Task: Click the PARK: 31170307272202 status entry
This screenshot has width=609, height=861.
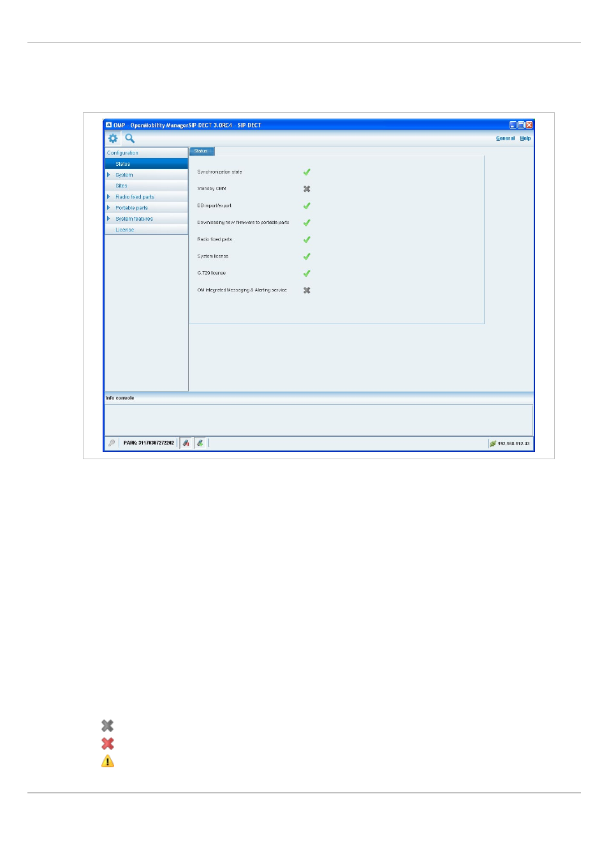Action: pyautogui.click(x=149, y=443)
